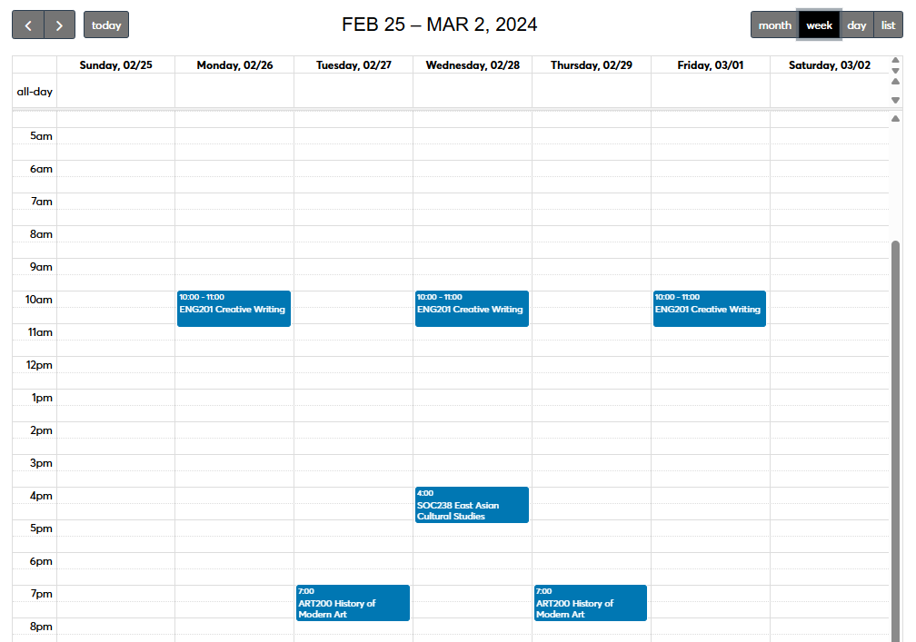The width and height of the screenshot is (916, 642).
Task: Select the week view toggle
Action: pos(818,25)
